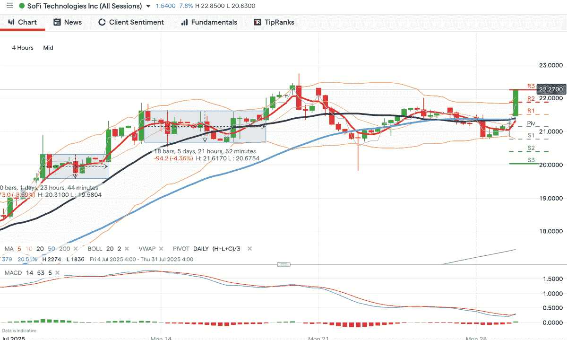The height and width of the screenshot is (340, 567).
Task: Click the S3 pivot level label
Action: [531, 160]
